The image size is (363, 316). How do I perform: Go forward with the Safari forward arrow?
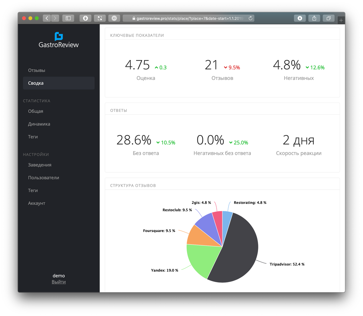tap(55, 18)
